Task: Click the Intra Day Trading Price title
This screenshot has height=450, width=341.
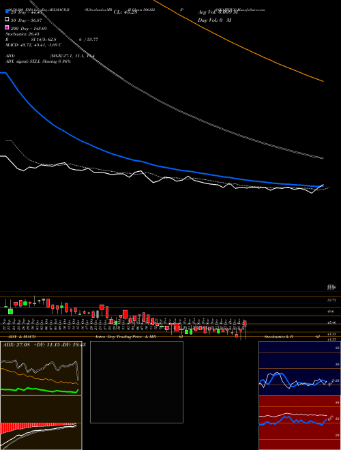Action: [x=125, y=337]
